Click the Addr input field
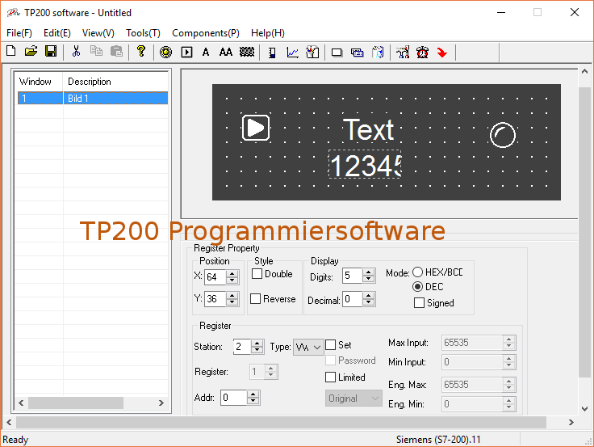Screen dimensions: 594x447 coord(234,398)
